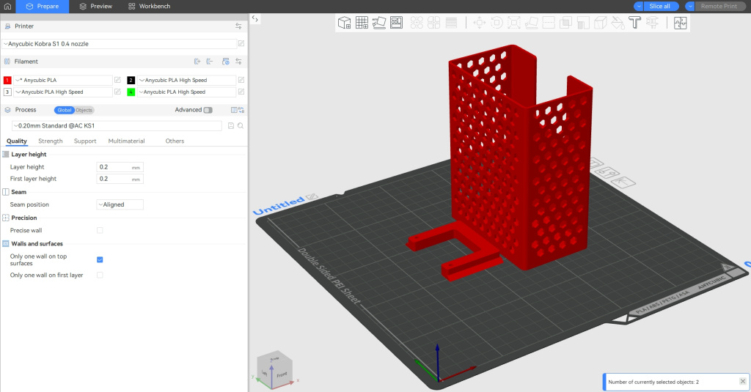
Task: Open filament 3 PLA High Speed dropdown
Action: [63, 92]
